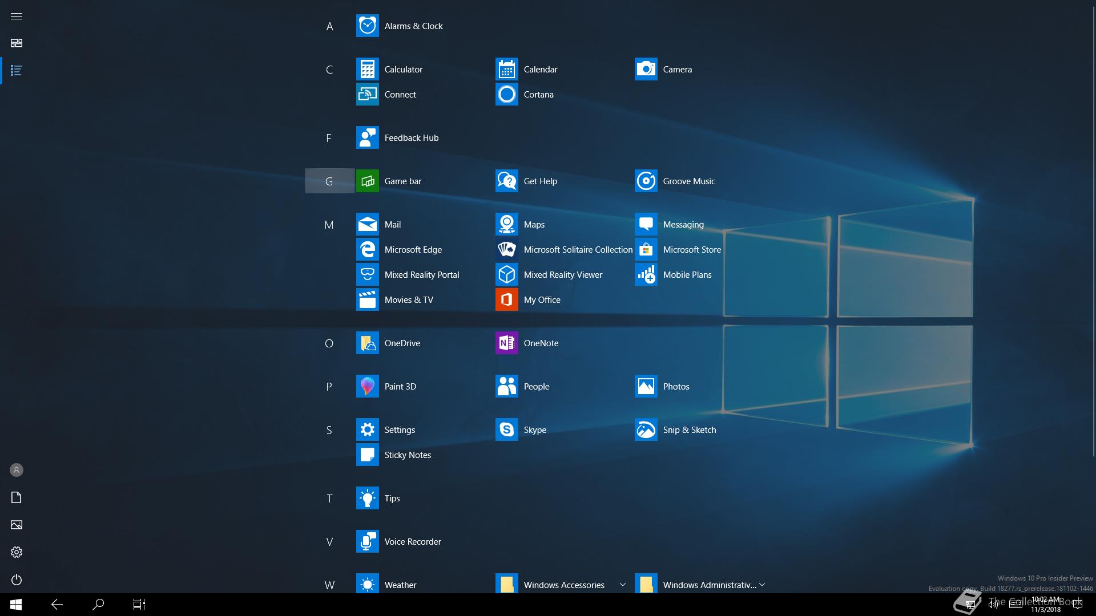Open the Paint 3D icon
Viewport: 1096px width, 616px height.
(x=367, y=386)
